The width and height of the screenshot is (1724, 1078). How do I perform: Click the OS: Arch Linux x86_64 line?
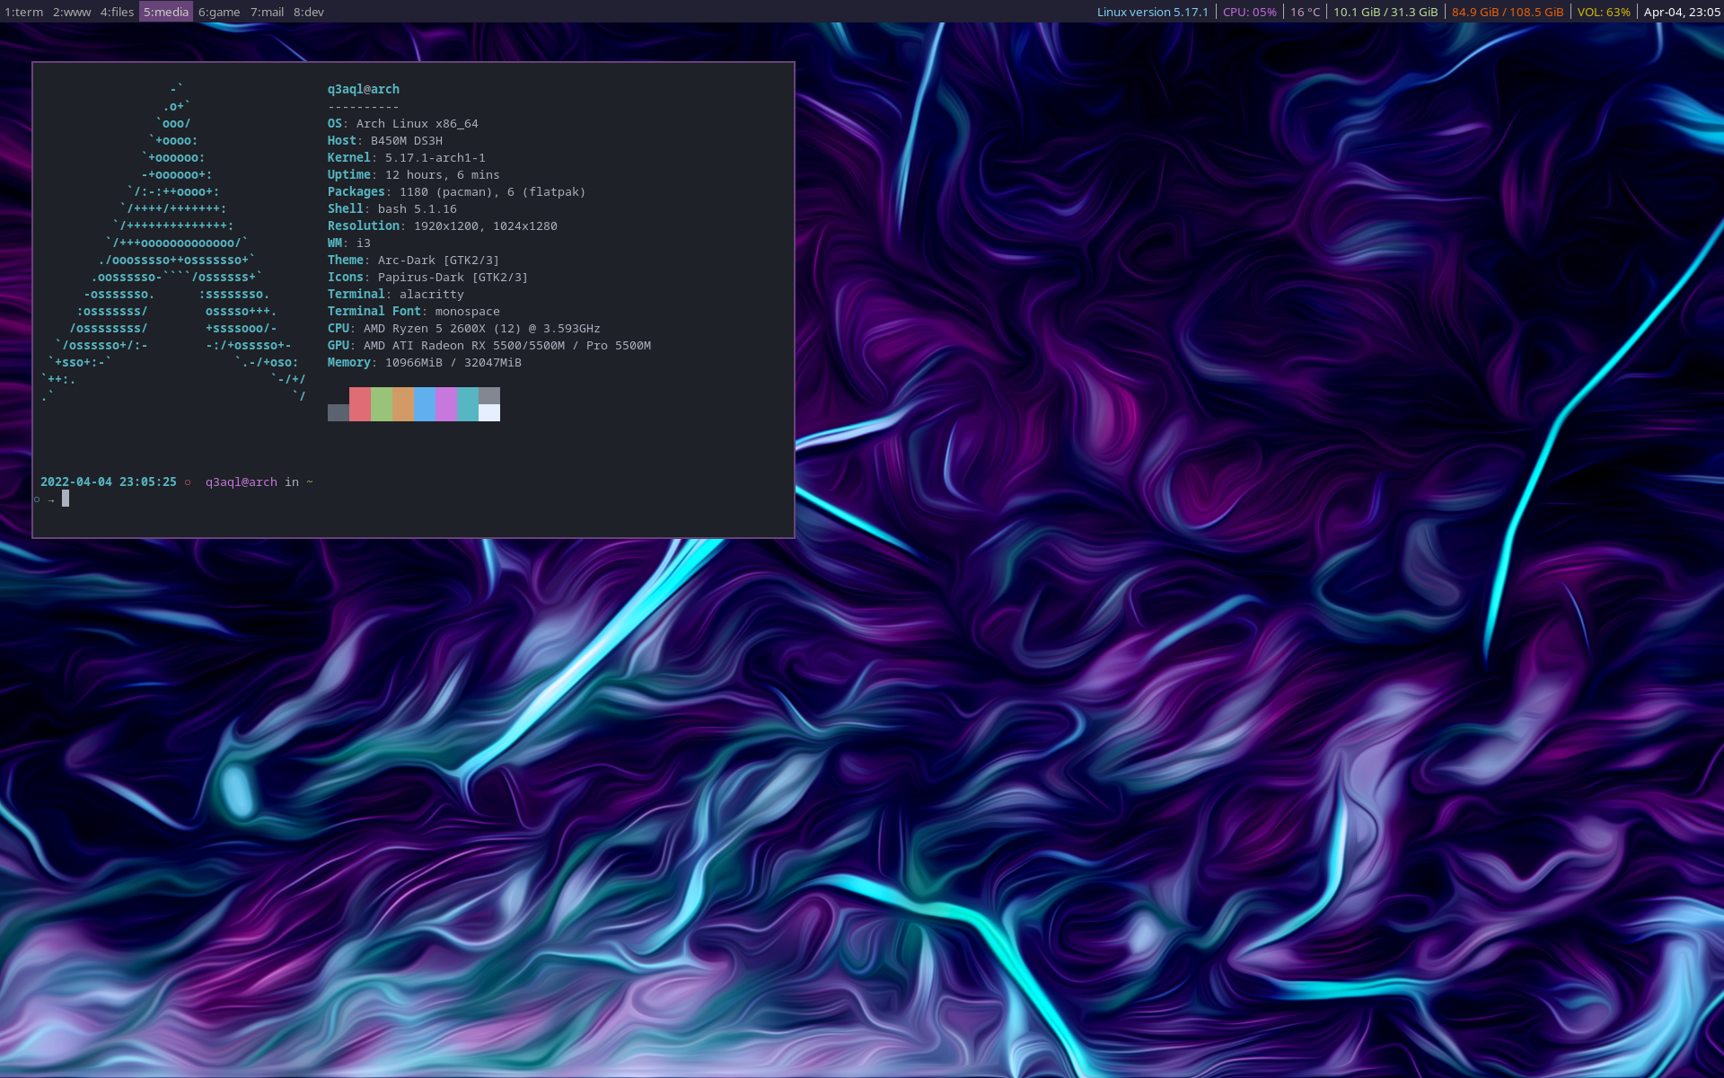402,123
